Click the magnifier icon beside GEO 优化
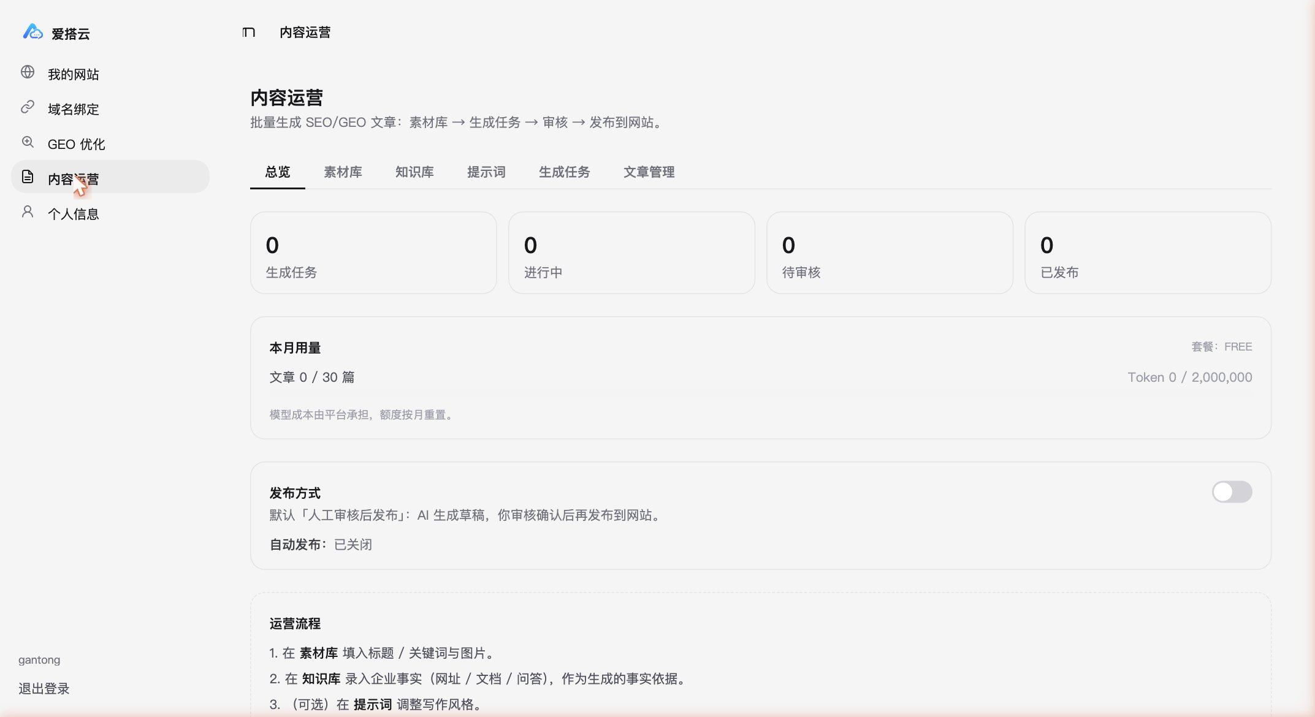 point(28,142)
